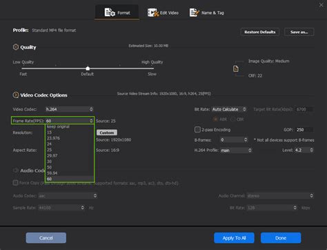Click the GOP value field
The height and width of the screenshot is (250, 327).
[304, 130]
